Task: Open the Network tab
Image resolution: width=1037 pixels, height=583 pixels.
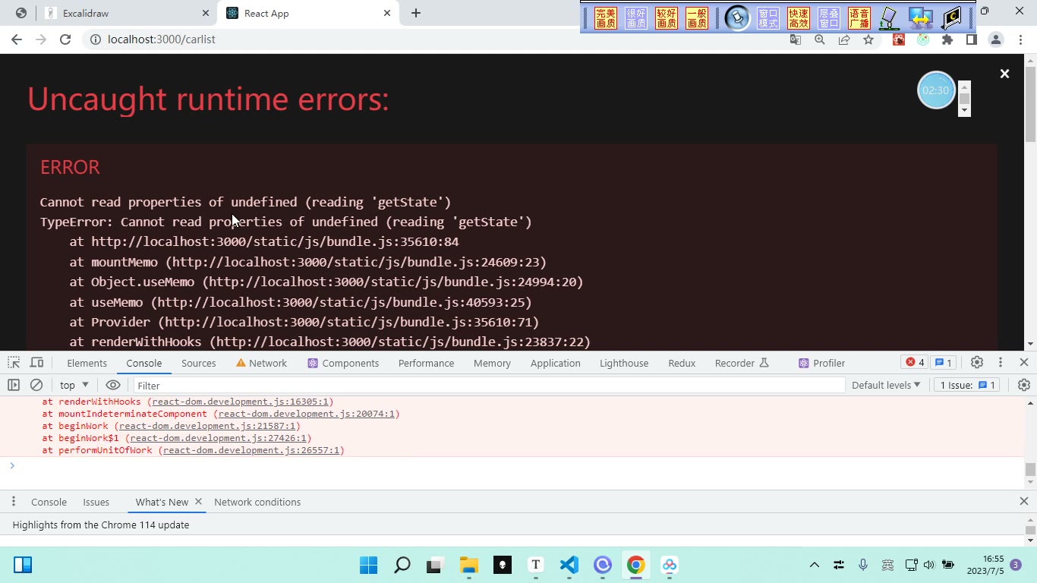Action: tap(261, 363)
